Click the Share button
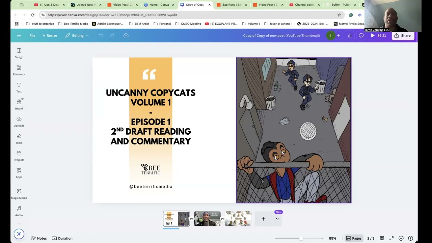The height and width of the screenshot is (243, 432). point(402,35)
